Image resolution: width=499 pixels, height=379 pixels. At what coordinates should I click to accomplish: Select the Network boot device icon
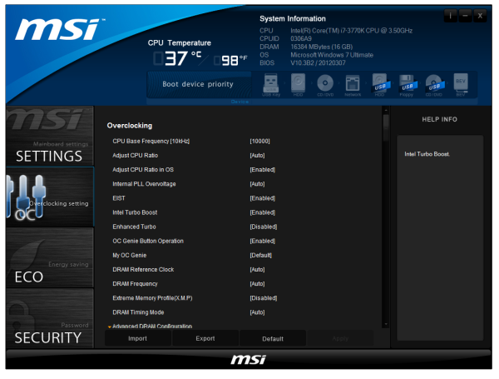[x=353, y=85]
